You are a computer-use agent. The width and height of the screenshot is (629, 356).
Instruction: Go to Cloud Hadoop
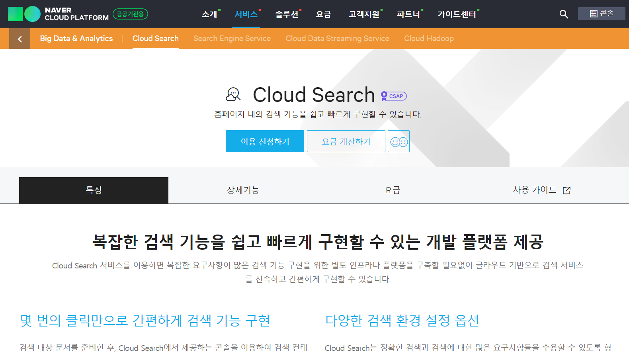(x=429, y=39)
